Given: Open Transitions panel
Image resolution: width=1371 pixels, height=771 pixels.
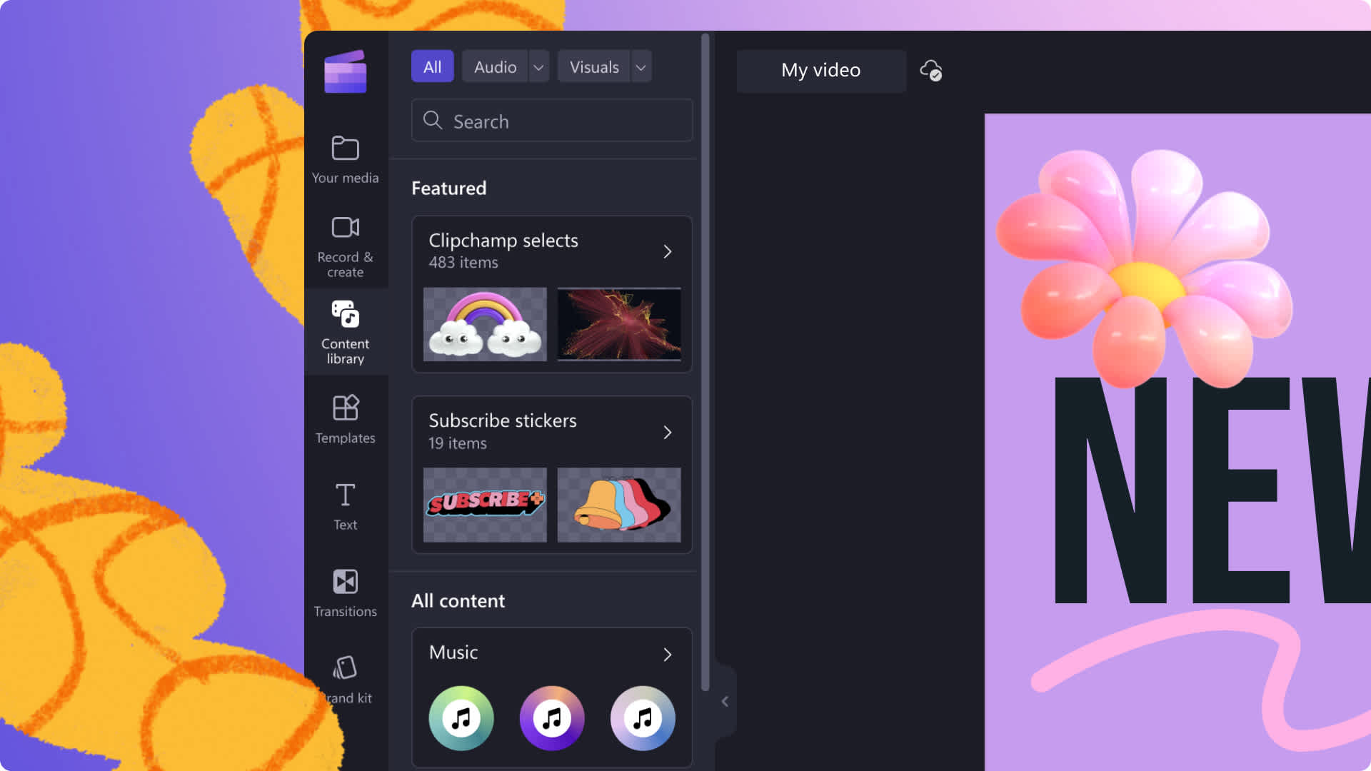Looking at the screenshot, I should coord(345,592).
